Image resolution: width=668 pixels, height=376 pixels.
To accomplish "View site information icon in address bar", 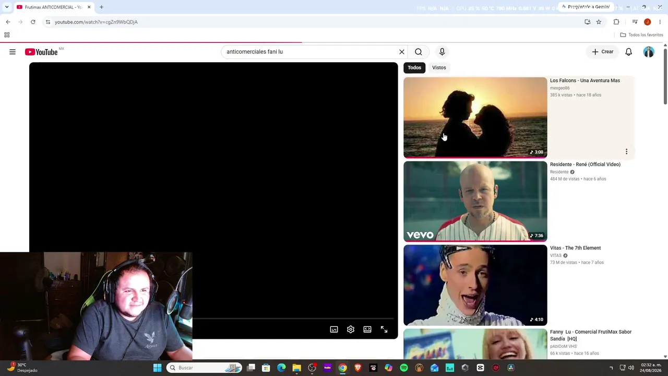I will [x=48, y=22].
